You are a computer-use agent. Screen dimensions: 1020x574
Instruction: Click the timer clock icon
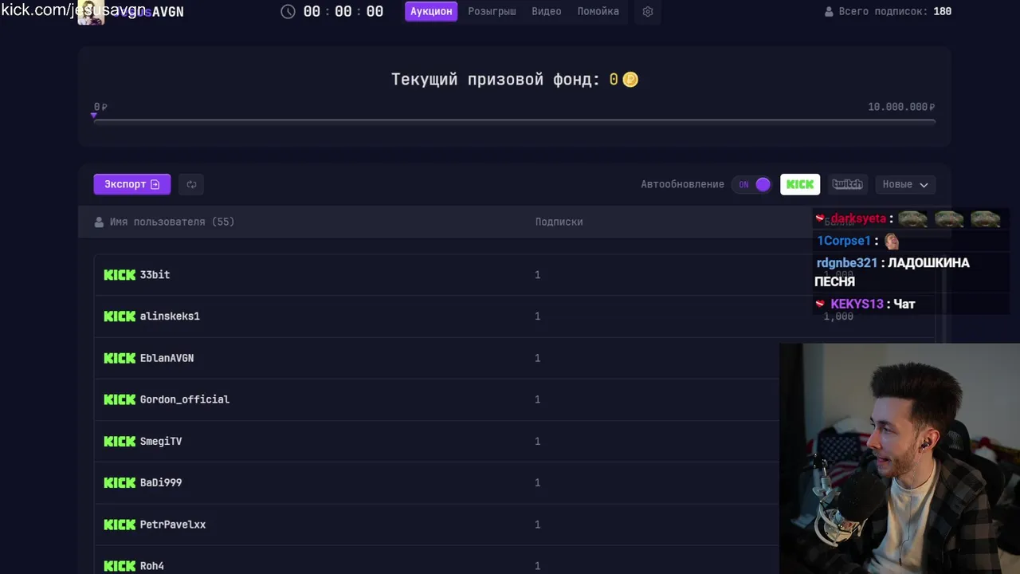tap(288, 12)
